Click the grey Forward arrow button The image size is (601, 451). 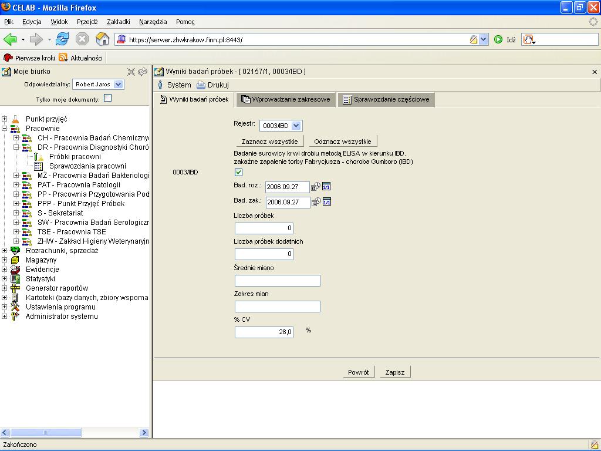click(36, 39)
